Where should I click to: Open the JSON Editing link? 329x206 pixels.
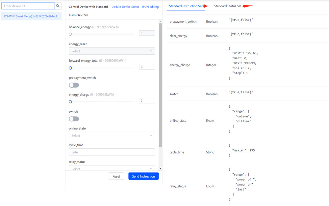[x=150, y=7]
